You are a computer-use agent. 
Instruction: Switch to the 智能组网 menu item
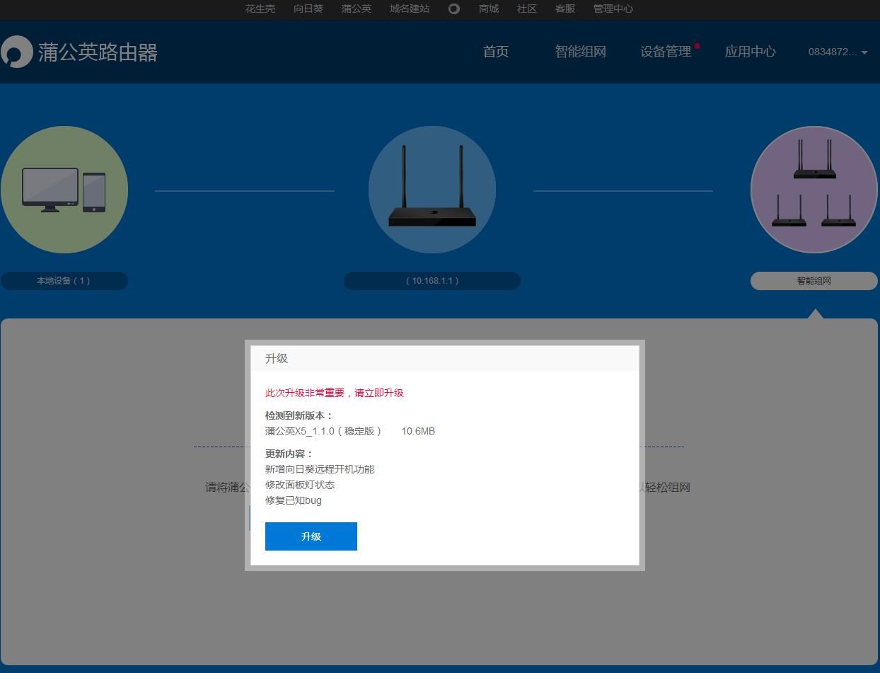pos(580,52)
